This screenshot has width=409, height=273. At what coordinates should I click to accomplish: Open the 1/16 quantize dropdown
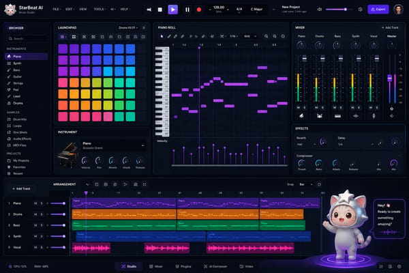click(x=234, y=36)
